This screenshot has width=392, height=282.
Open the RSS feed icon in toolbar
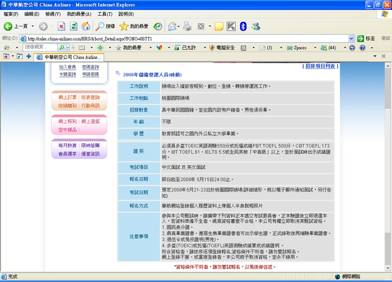coord(244,48)
